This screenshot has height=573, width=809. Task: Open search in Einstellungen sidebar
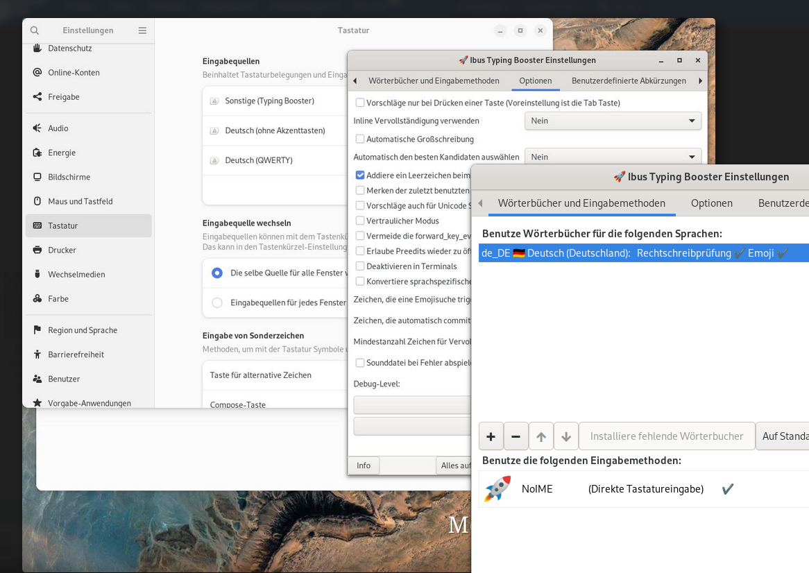point(35,31)
